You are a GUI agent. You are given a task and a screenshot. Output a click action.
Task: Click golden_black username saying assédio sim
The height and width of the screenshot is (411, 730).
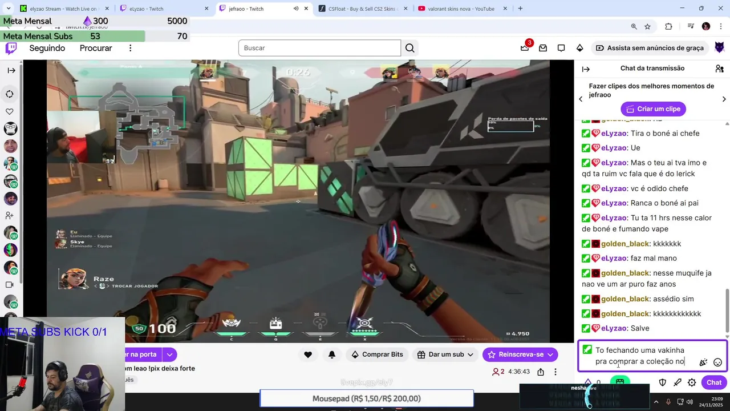[x=624, y=299]
